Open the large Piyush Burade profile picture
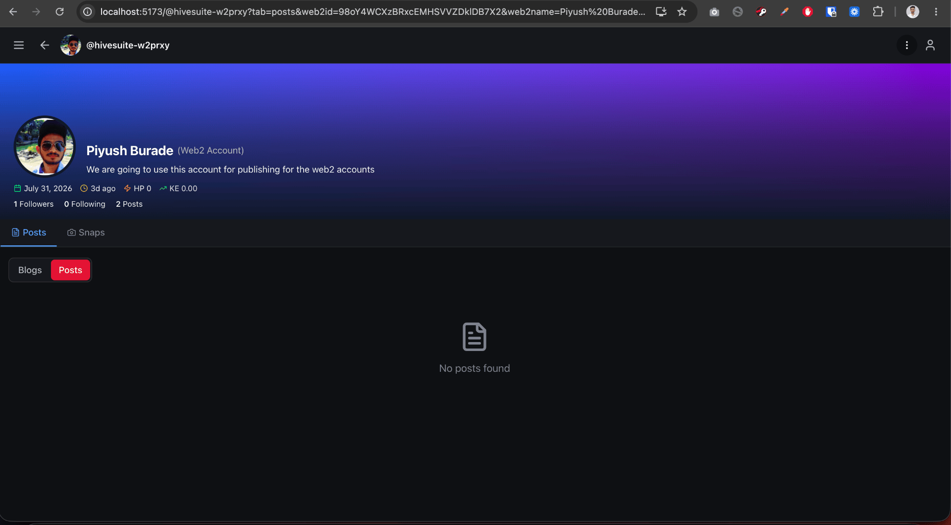The width and height of the screenshot is (951, 525). coord(45,146)
